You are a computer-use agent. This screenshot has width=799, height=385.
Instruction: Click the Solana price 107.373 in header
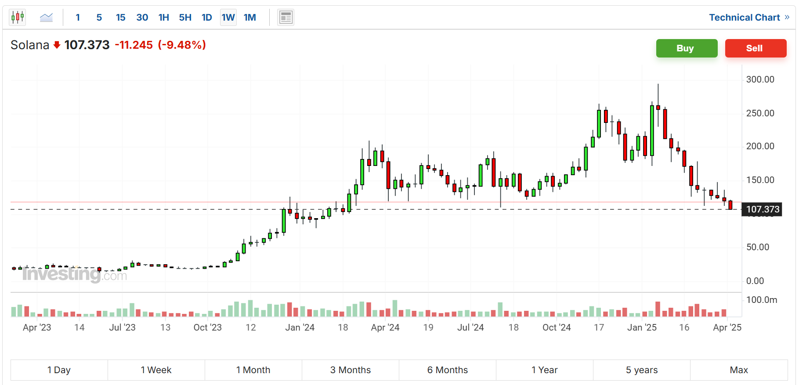[87, 45]
